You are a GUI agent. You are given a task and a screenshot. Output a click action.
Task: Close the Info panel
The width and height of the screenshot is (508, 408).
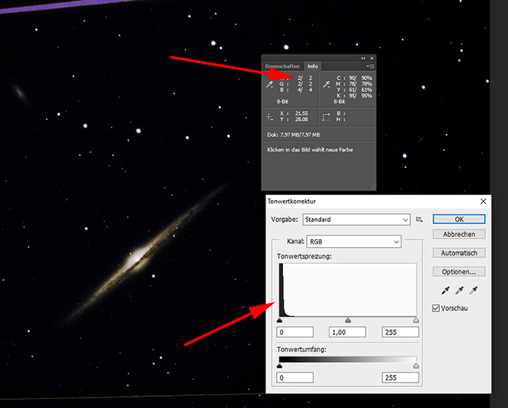[x=372, y=58]
